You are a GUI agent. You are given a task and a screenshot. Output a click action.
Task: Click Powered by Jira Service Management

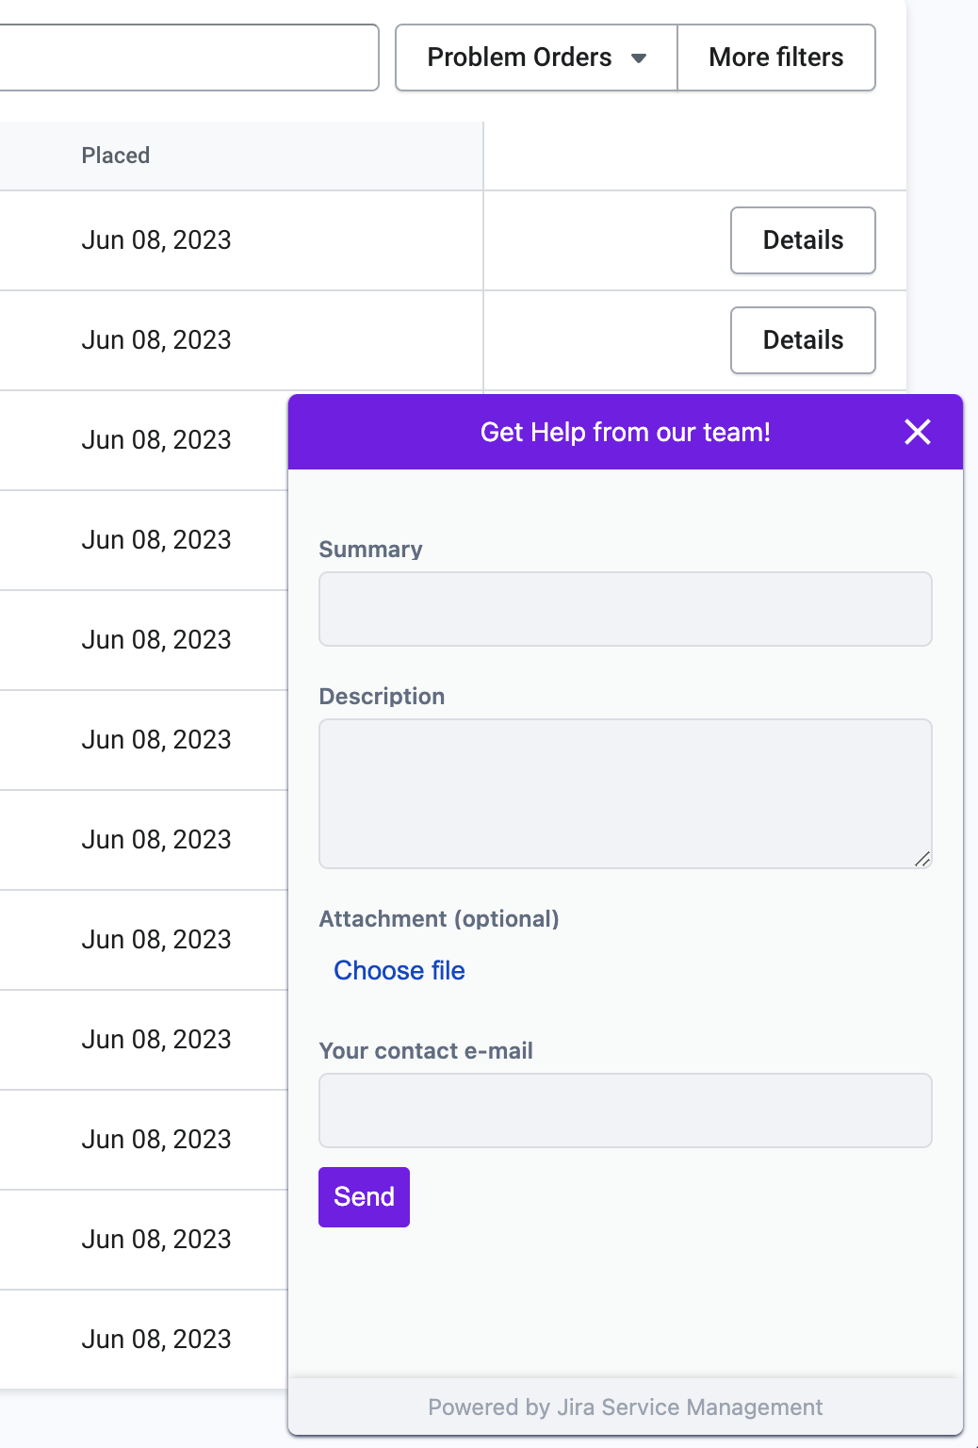626,1407
